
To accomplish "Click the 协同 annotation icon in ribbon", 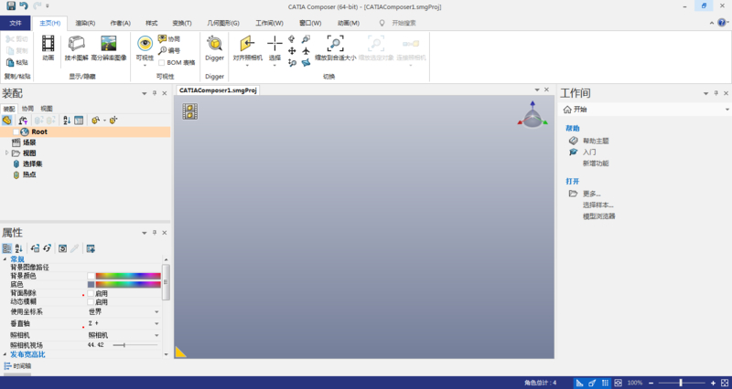I will pos(162,38).
